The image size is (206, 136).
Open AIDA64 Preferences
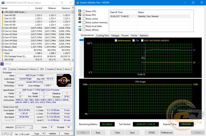click(x=167, y=132)
